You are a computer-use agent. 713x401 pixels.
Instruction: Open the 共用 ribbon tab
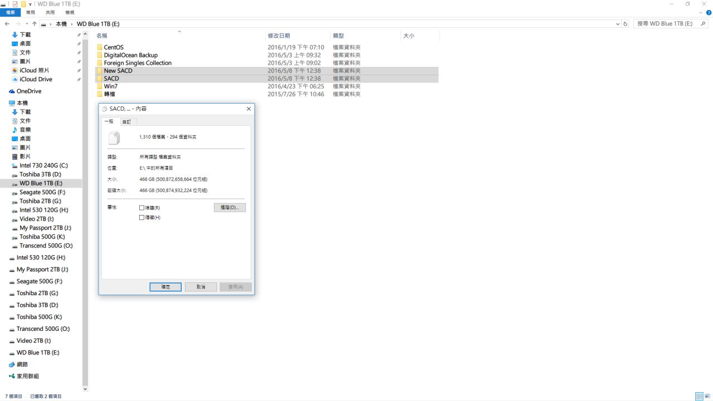[50, 12]
